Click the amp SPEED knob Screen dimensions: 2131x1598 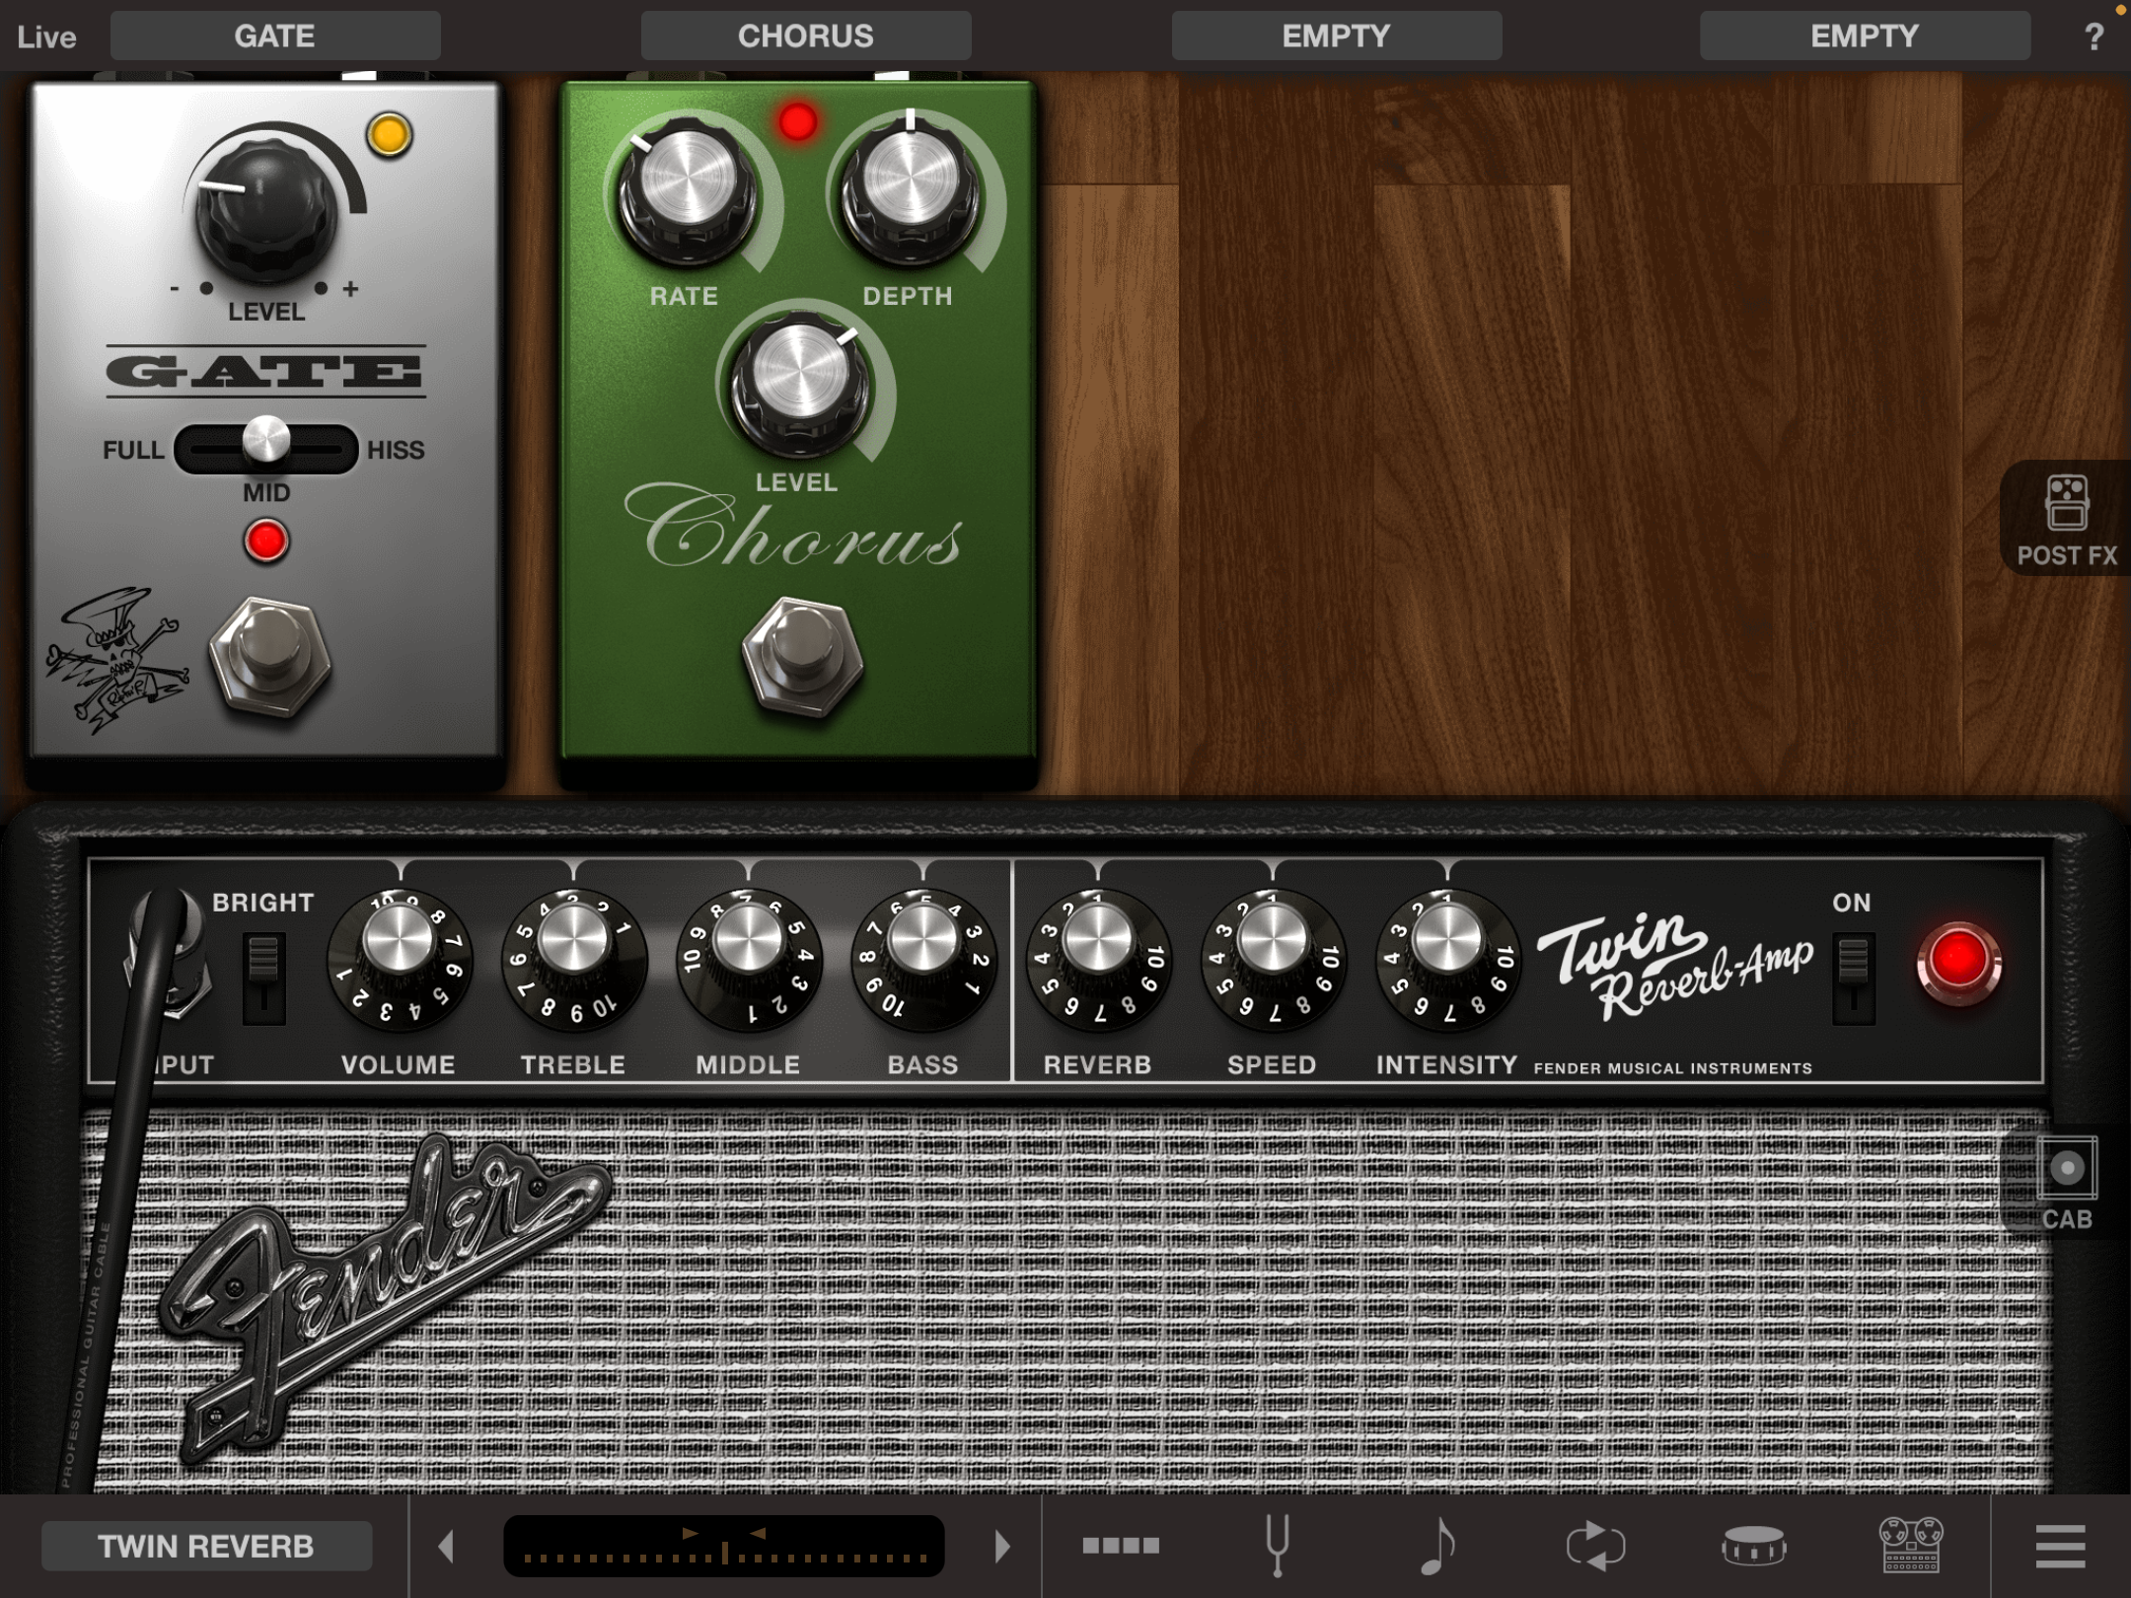coord(1273,960)
